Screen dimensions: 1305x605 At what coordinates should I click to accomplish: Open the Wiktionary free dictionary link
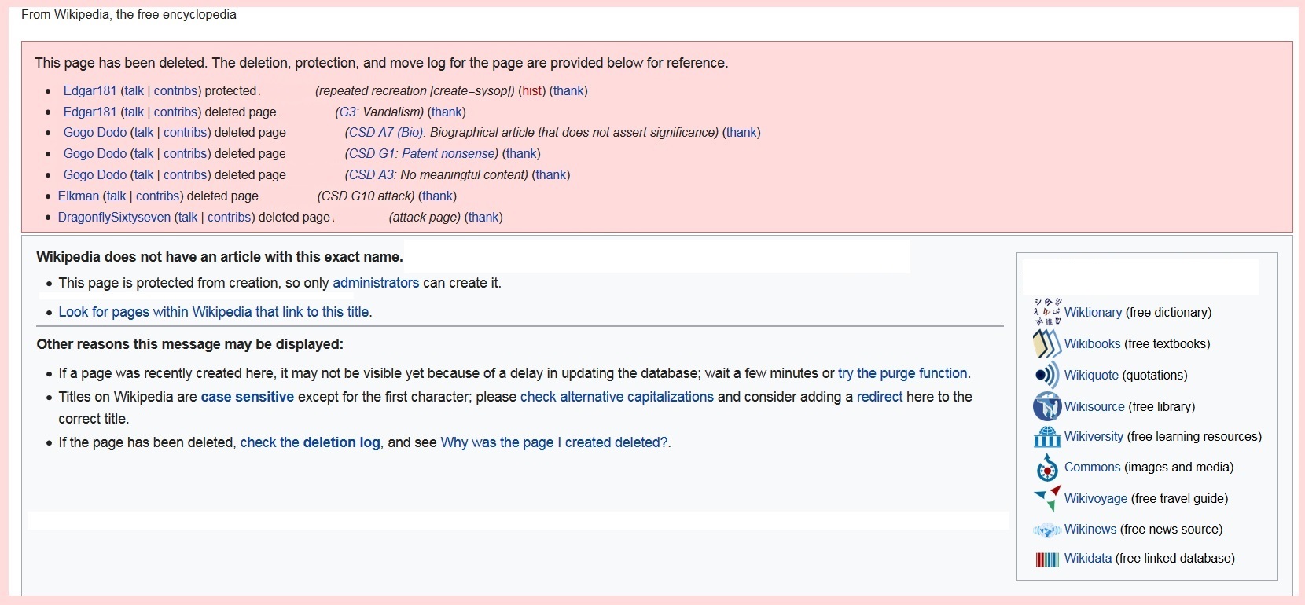1093,312
